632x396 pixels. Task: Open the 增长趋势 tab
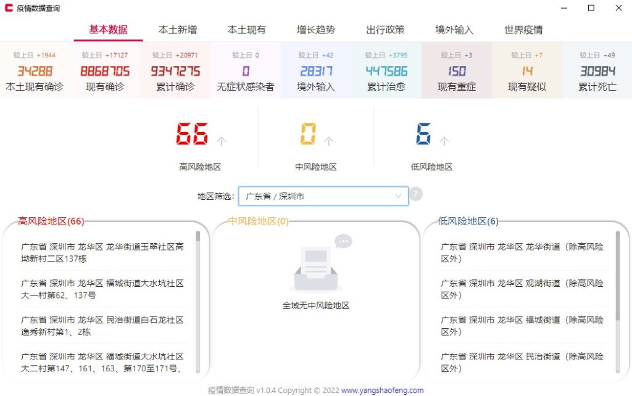click(316, 30)
